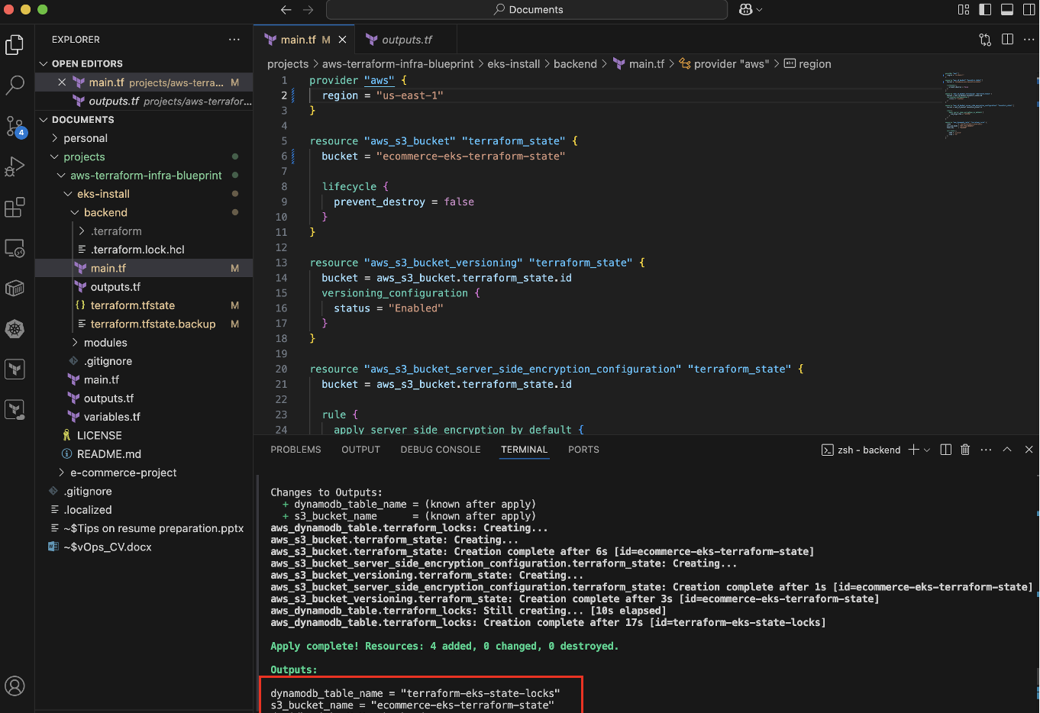Toggle the bottom panel layout button
Screen dimensions: 1040x713
[x=1007, y=9]
